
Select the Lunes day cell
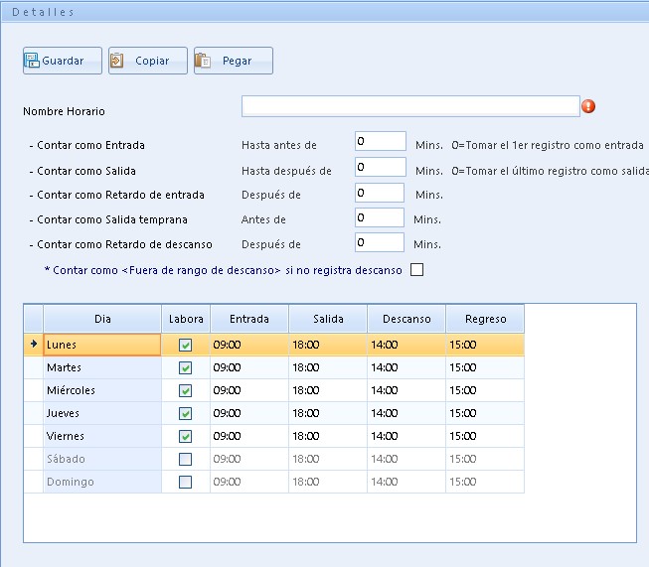tap(102, 345)
